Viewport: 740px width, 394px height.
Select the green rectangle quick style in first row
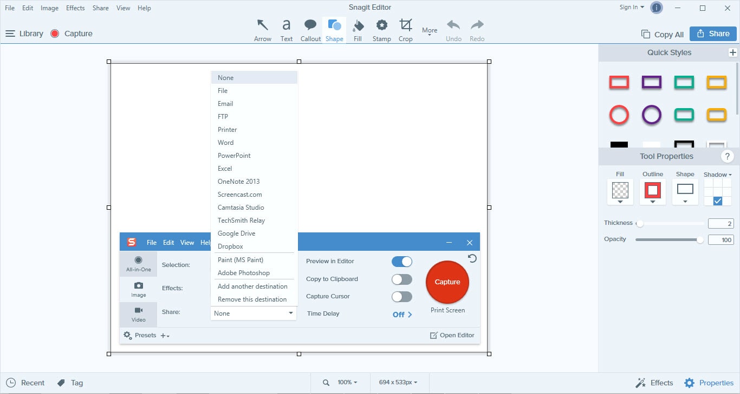(x=684, y=83)
